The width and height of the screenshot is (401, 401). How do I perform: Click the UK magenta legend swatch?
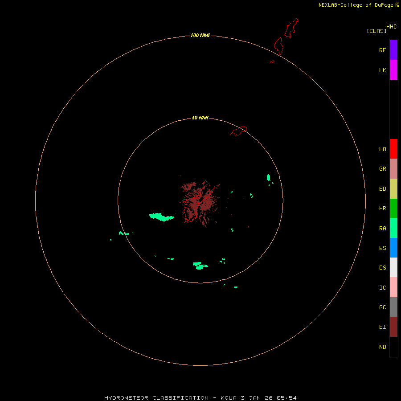393,70
